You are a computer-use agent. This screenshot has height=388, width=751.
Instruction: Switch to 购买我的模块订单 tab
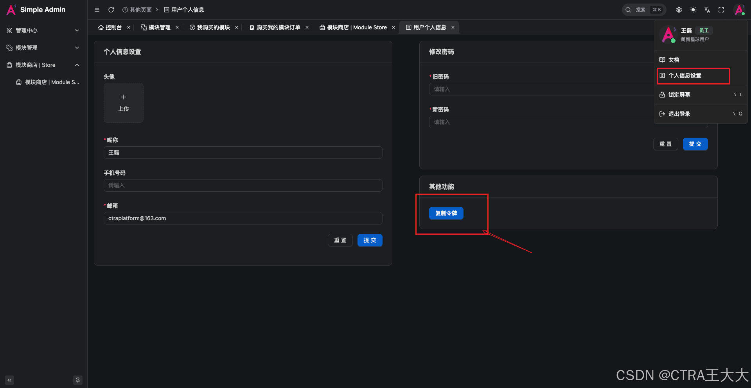click(275, 27)
